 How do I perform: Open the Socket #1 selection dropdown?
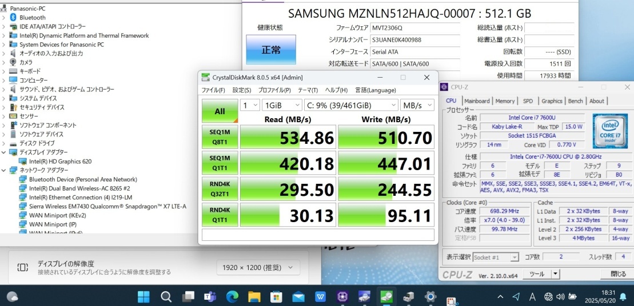click(496, 257)
